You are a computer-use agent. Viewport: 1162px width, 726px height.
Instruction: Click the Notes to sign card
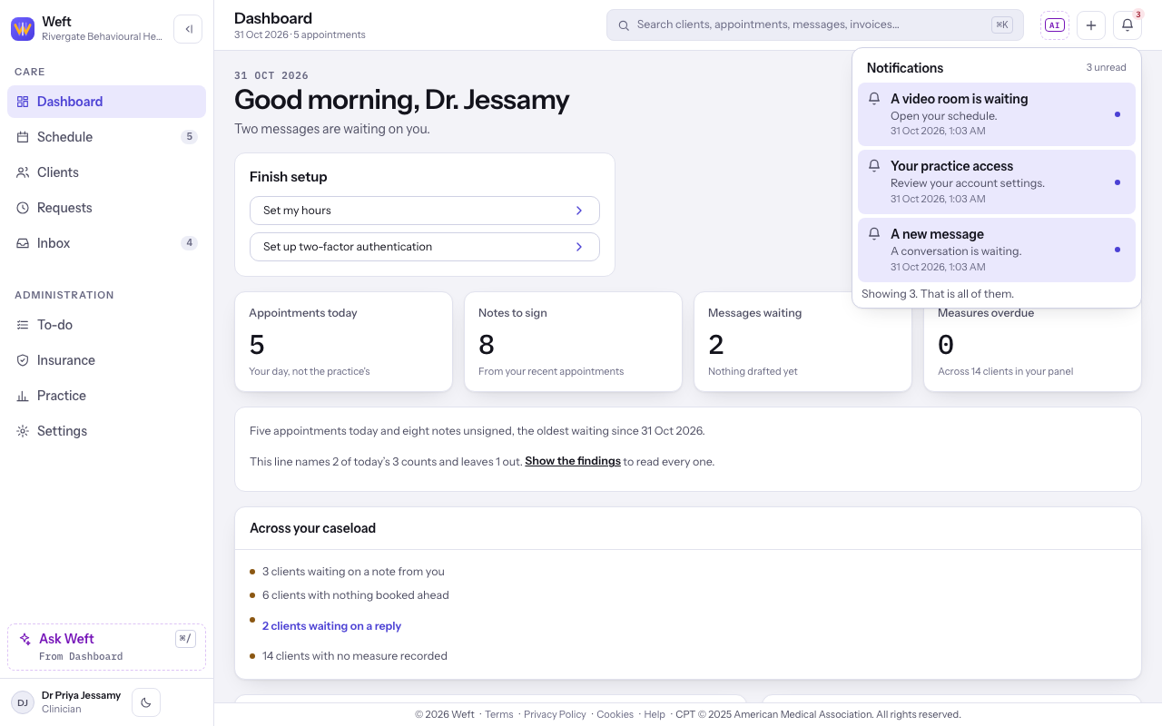pyautogui.click(x=573, y=341)
